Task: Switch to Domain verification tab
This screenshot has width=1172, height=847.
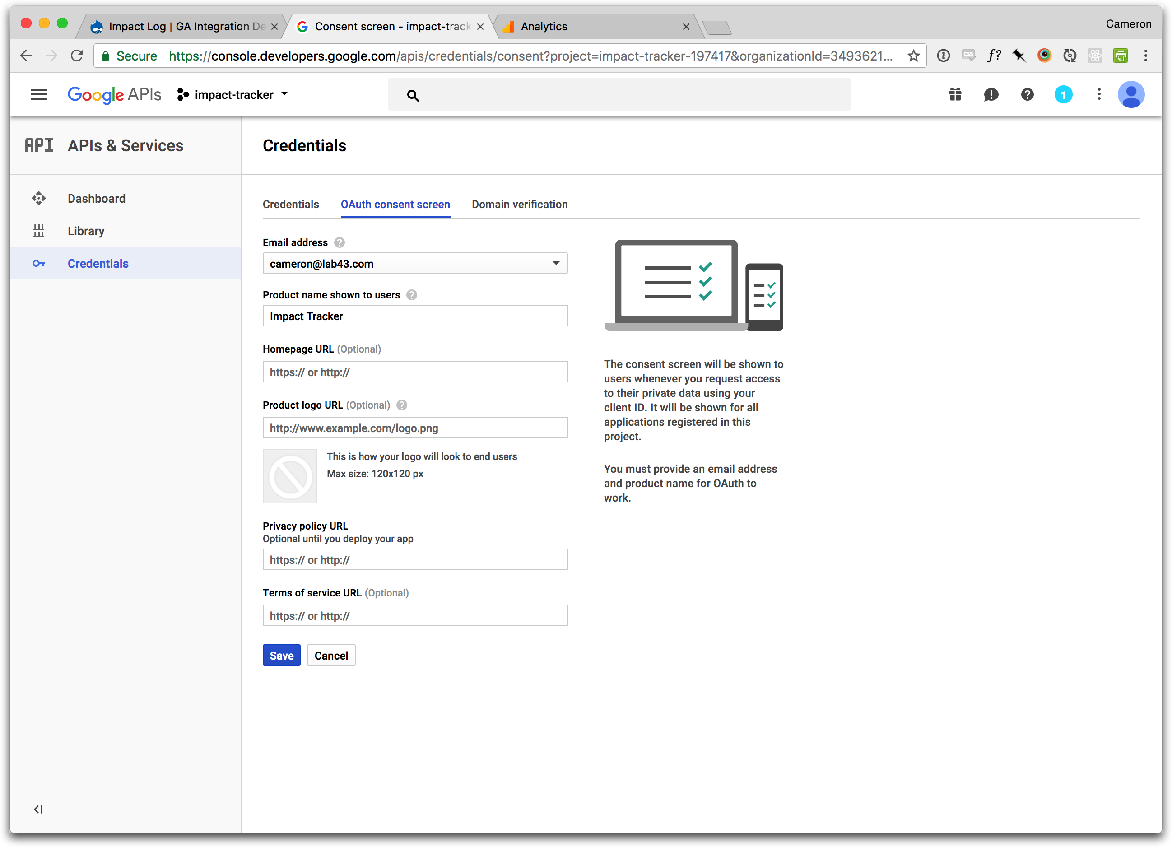Action: click(x=519, y=205)
